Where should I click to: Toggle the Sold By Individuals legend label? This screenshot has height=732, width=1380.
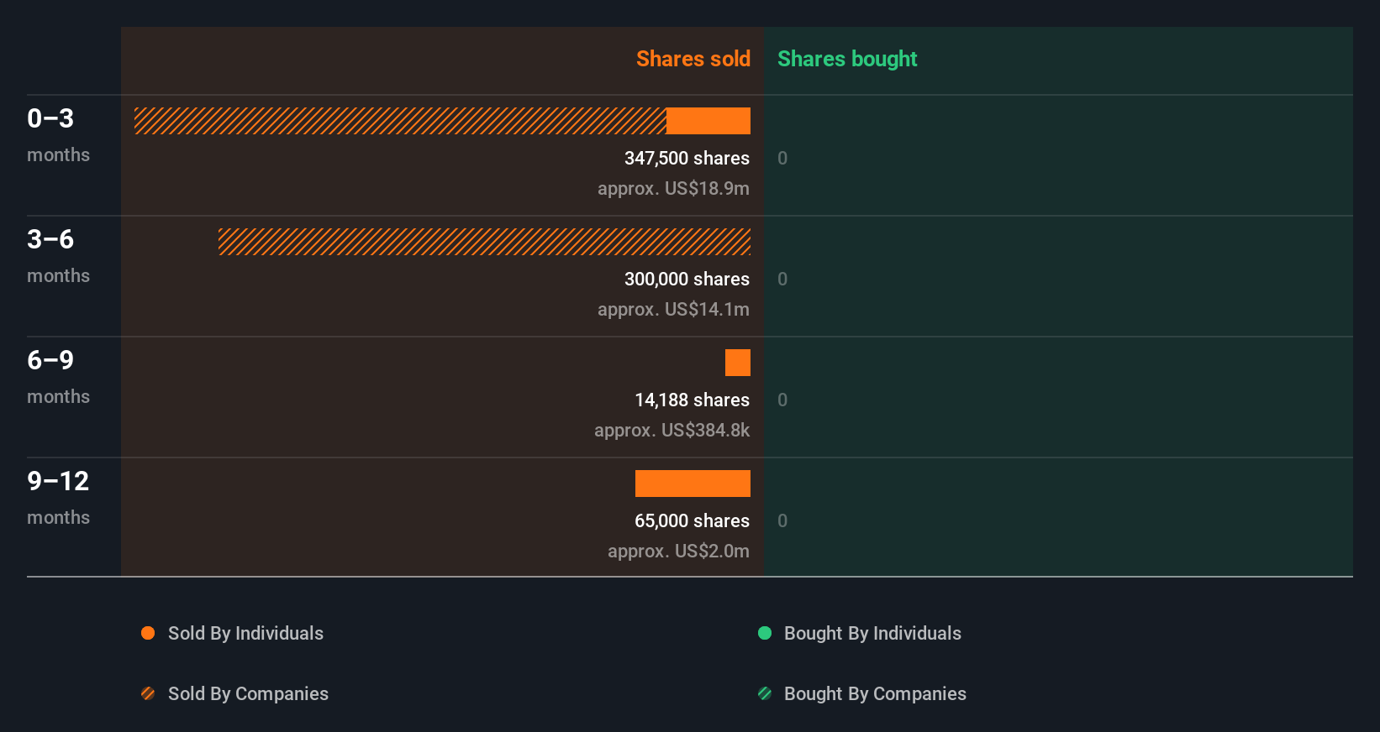click(x=245, y=633)
